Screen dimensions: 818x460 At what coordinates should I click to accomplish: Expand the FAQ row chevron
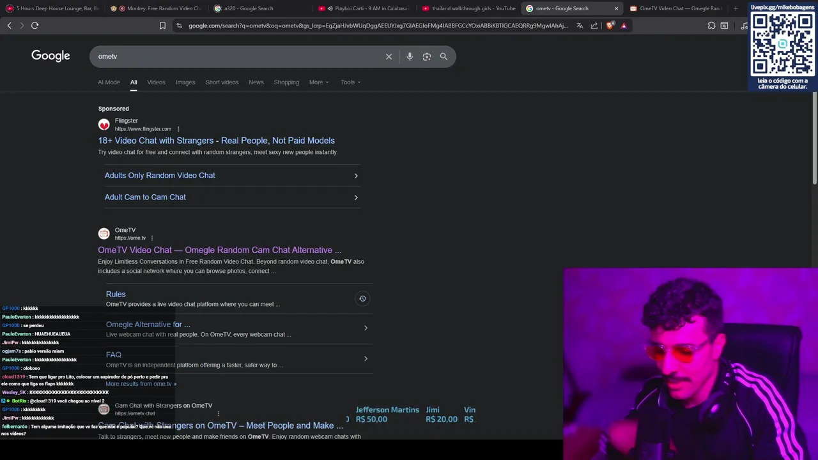click(366, 358)
